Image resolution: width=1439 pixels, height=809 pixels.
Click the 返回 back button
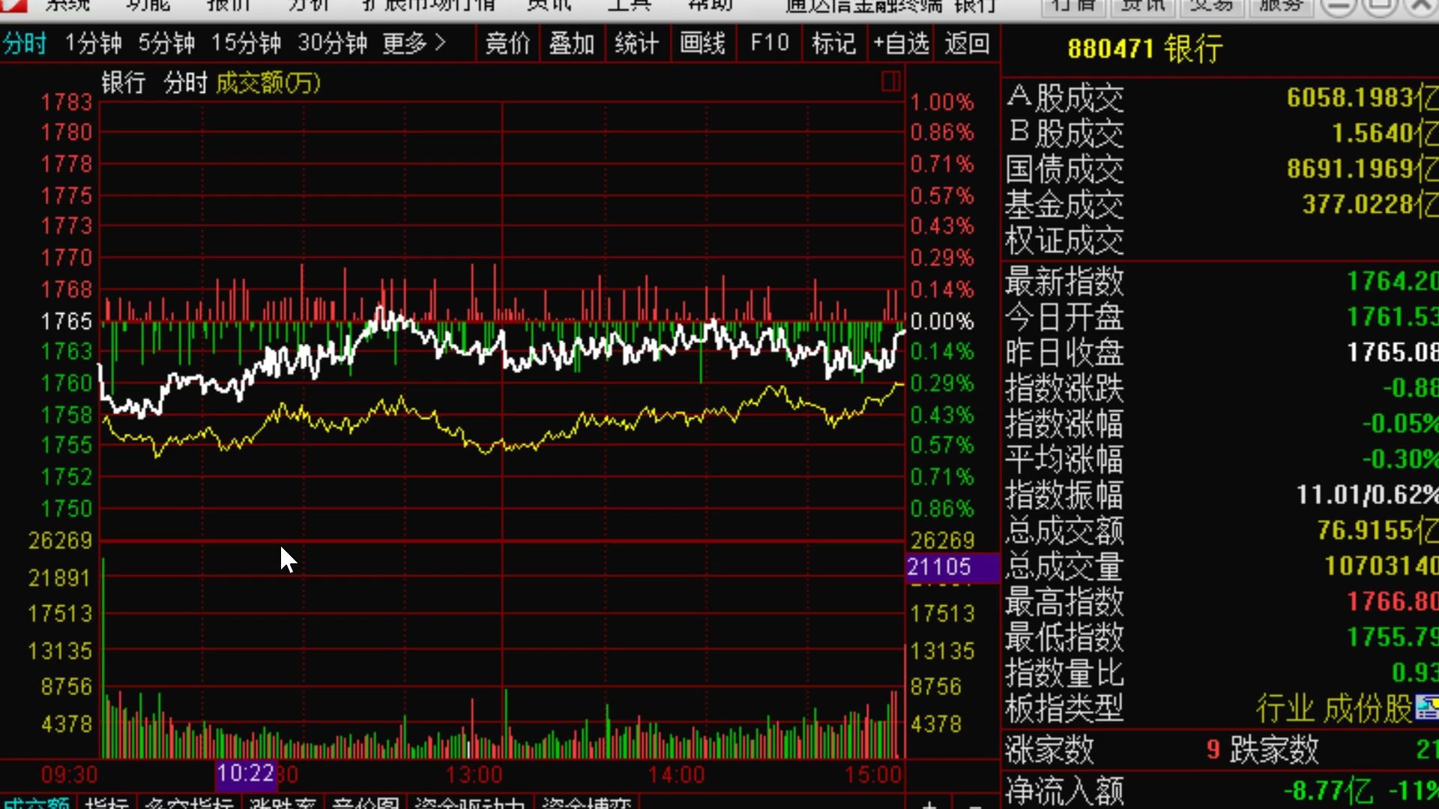coord(967,43)
